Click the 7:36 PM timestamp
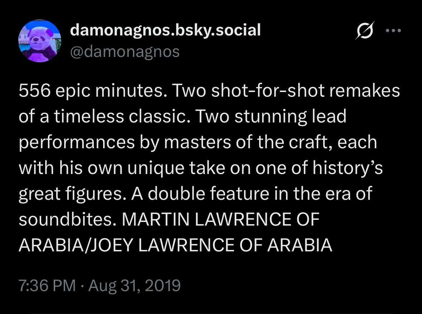Image resolution: width=422 pixels, height=314 pixels. click(47, 285)
